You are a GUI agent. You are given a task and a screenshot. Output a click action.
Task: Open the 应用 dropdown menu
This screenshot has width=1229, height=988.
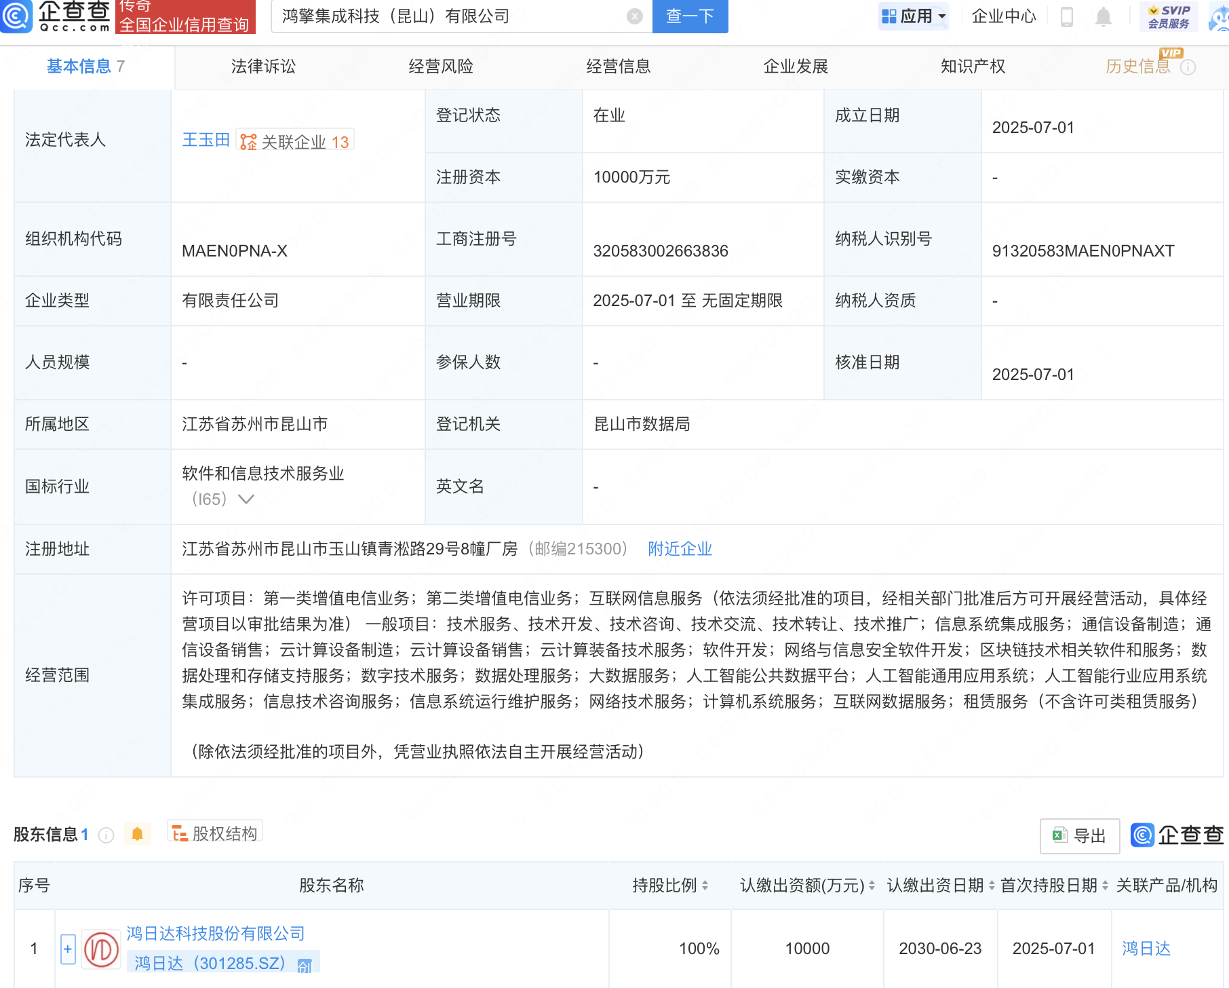914,16
